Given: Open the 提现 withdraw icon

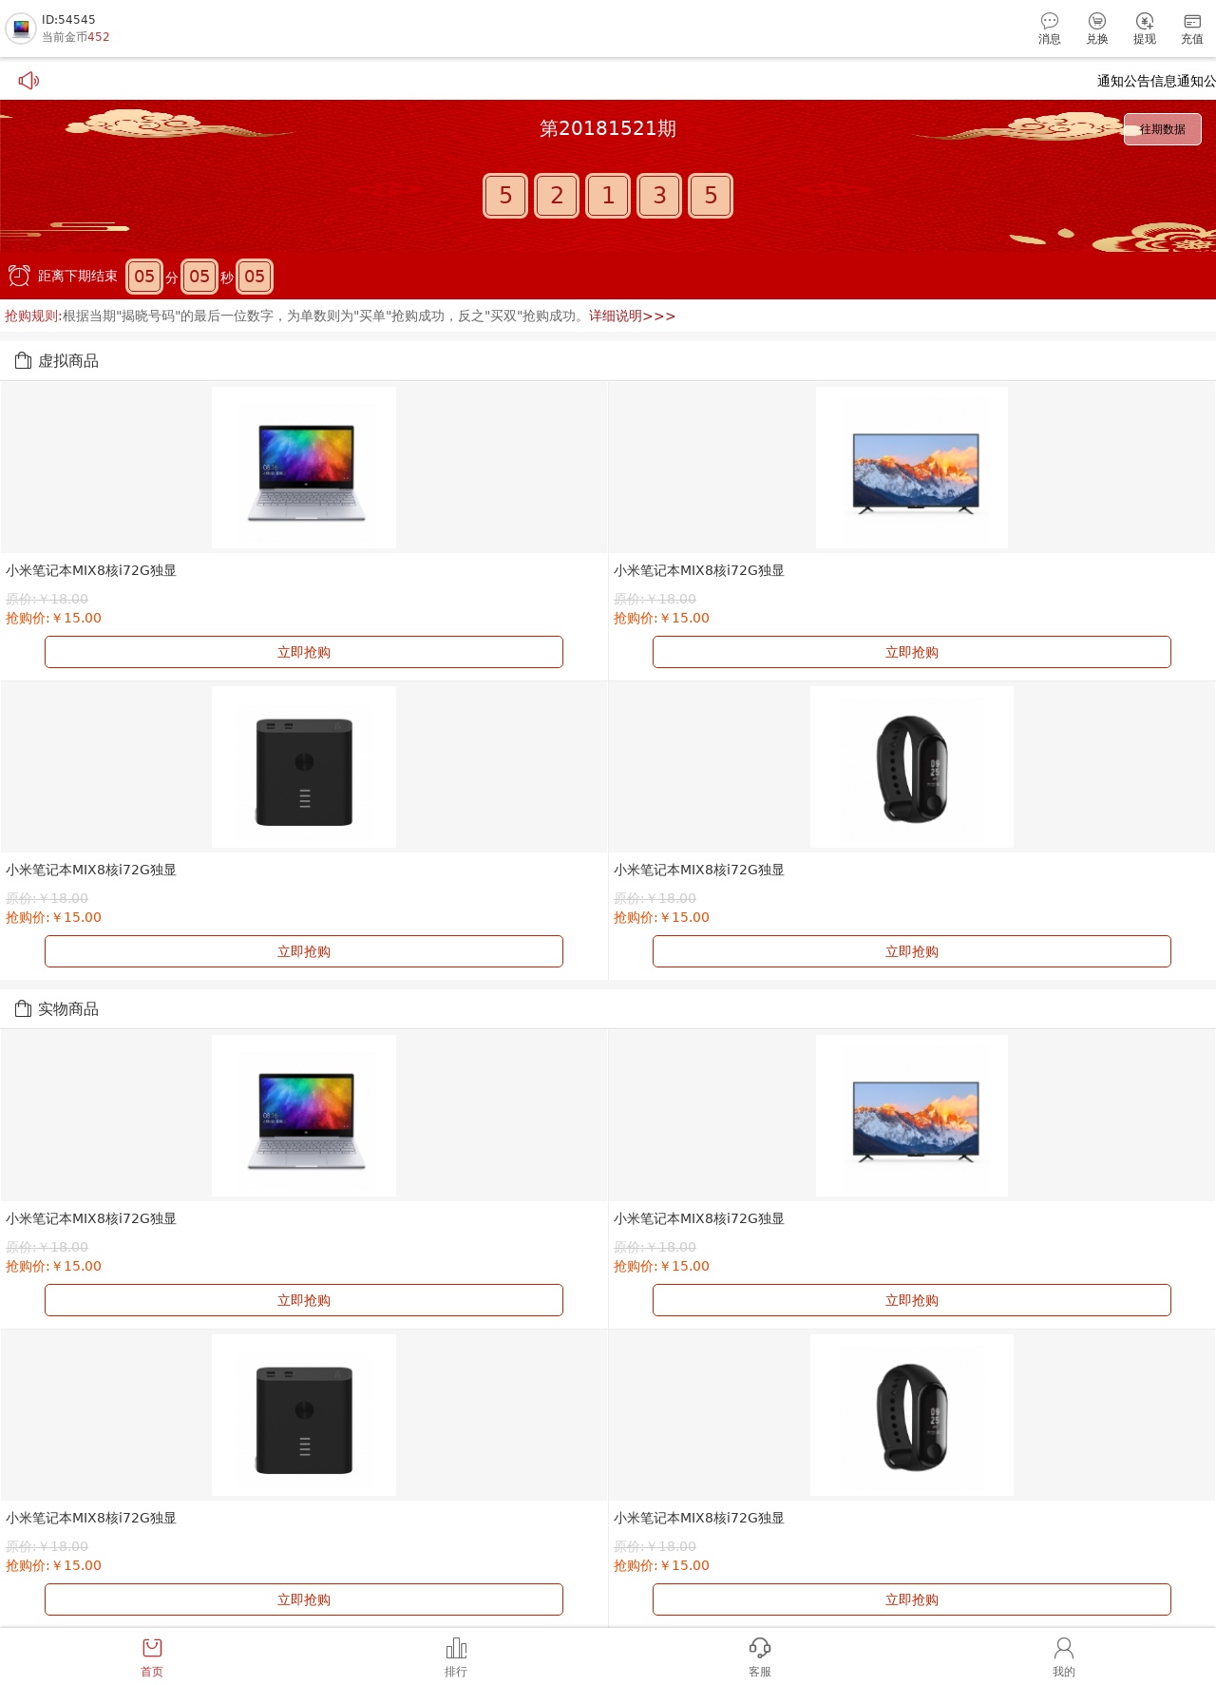Looking at the screenshot, I should pos(1144,29).
